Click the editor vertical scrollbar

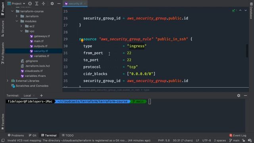coord(247,50)
